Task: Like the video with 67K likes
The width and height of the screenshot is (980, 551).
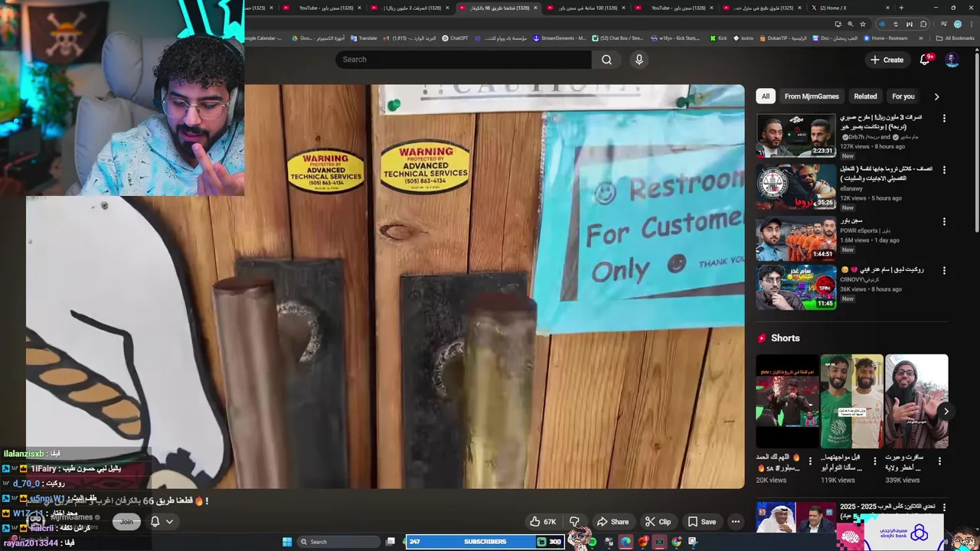Action: [543, 522]
